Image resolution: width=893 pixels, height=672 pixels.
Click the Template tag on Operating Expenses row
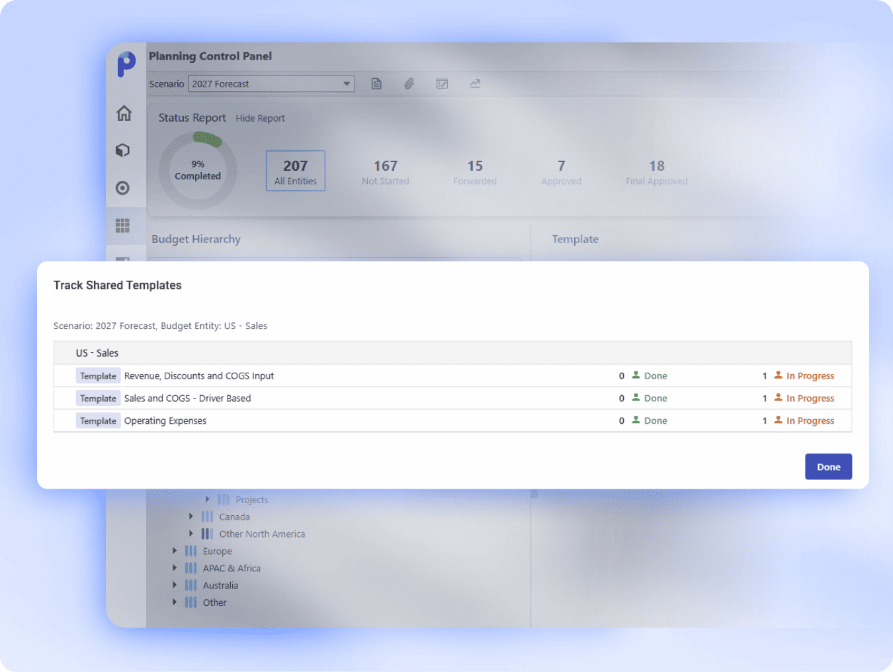[x=98, y=421]
